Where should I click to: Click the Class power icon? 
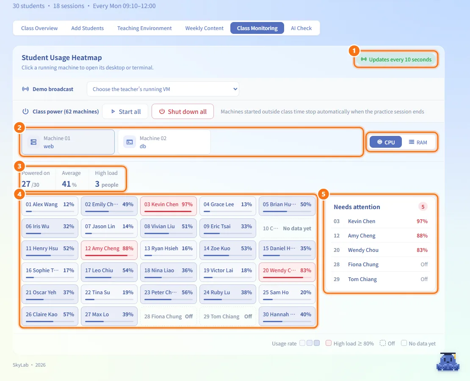point(25,111)
